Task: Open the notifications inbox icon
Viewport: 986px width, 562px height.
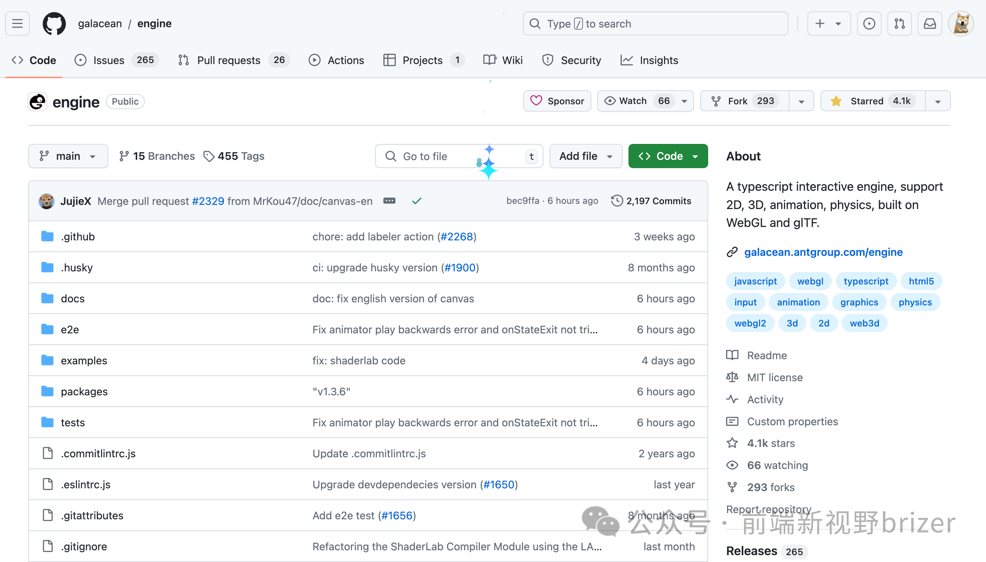Action: (929, 23)
